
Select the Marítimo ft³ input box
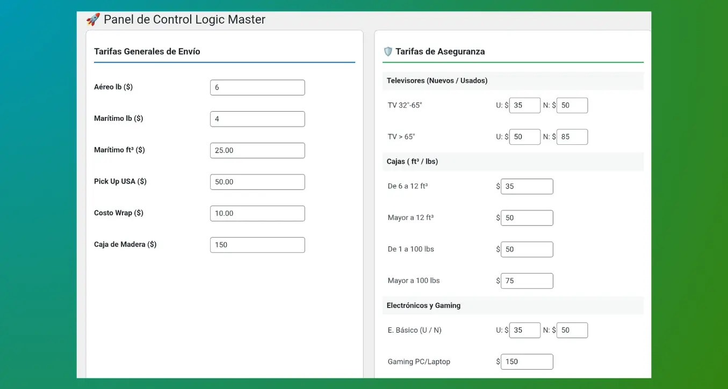(x=257, y=150)
